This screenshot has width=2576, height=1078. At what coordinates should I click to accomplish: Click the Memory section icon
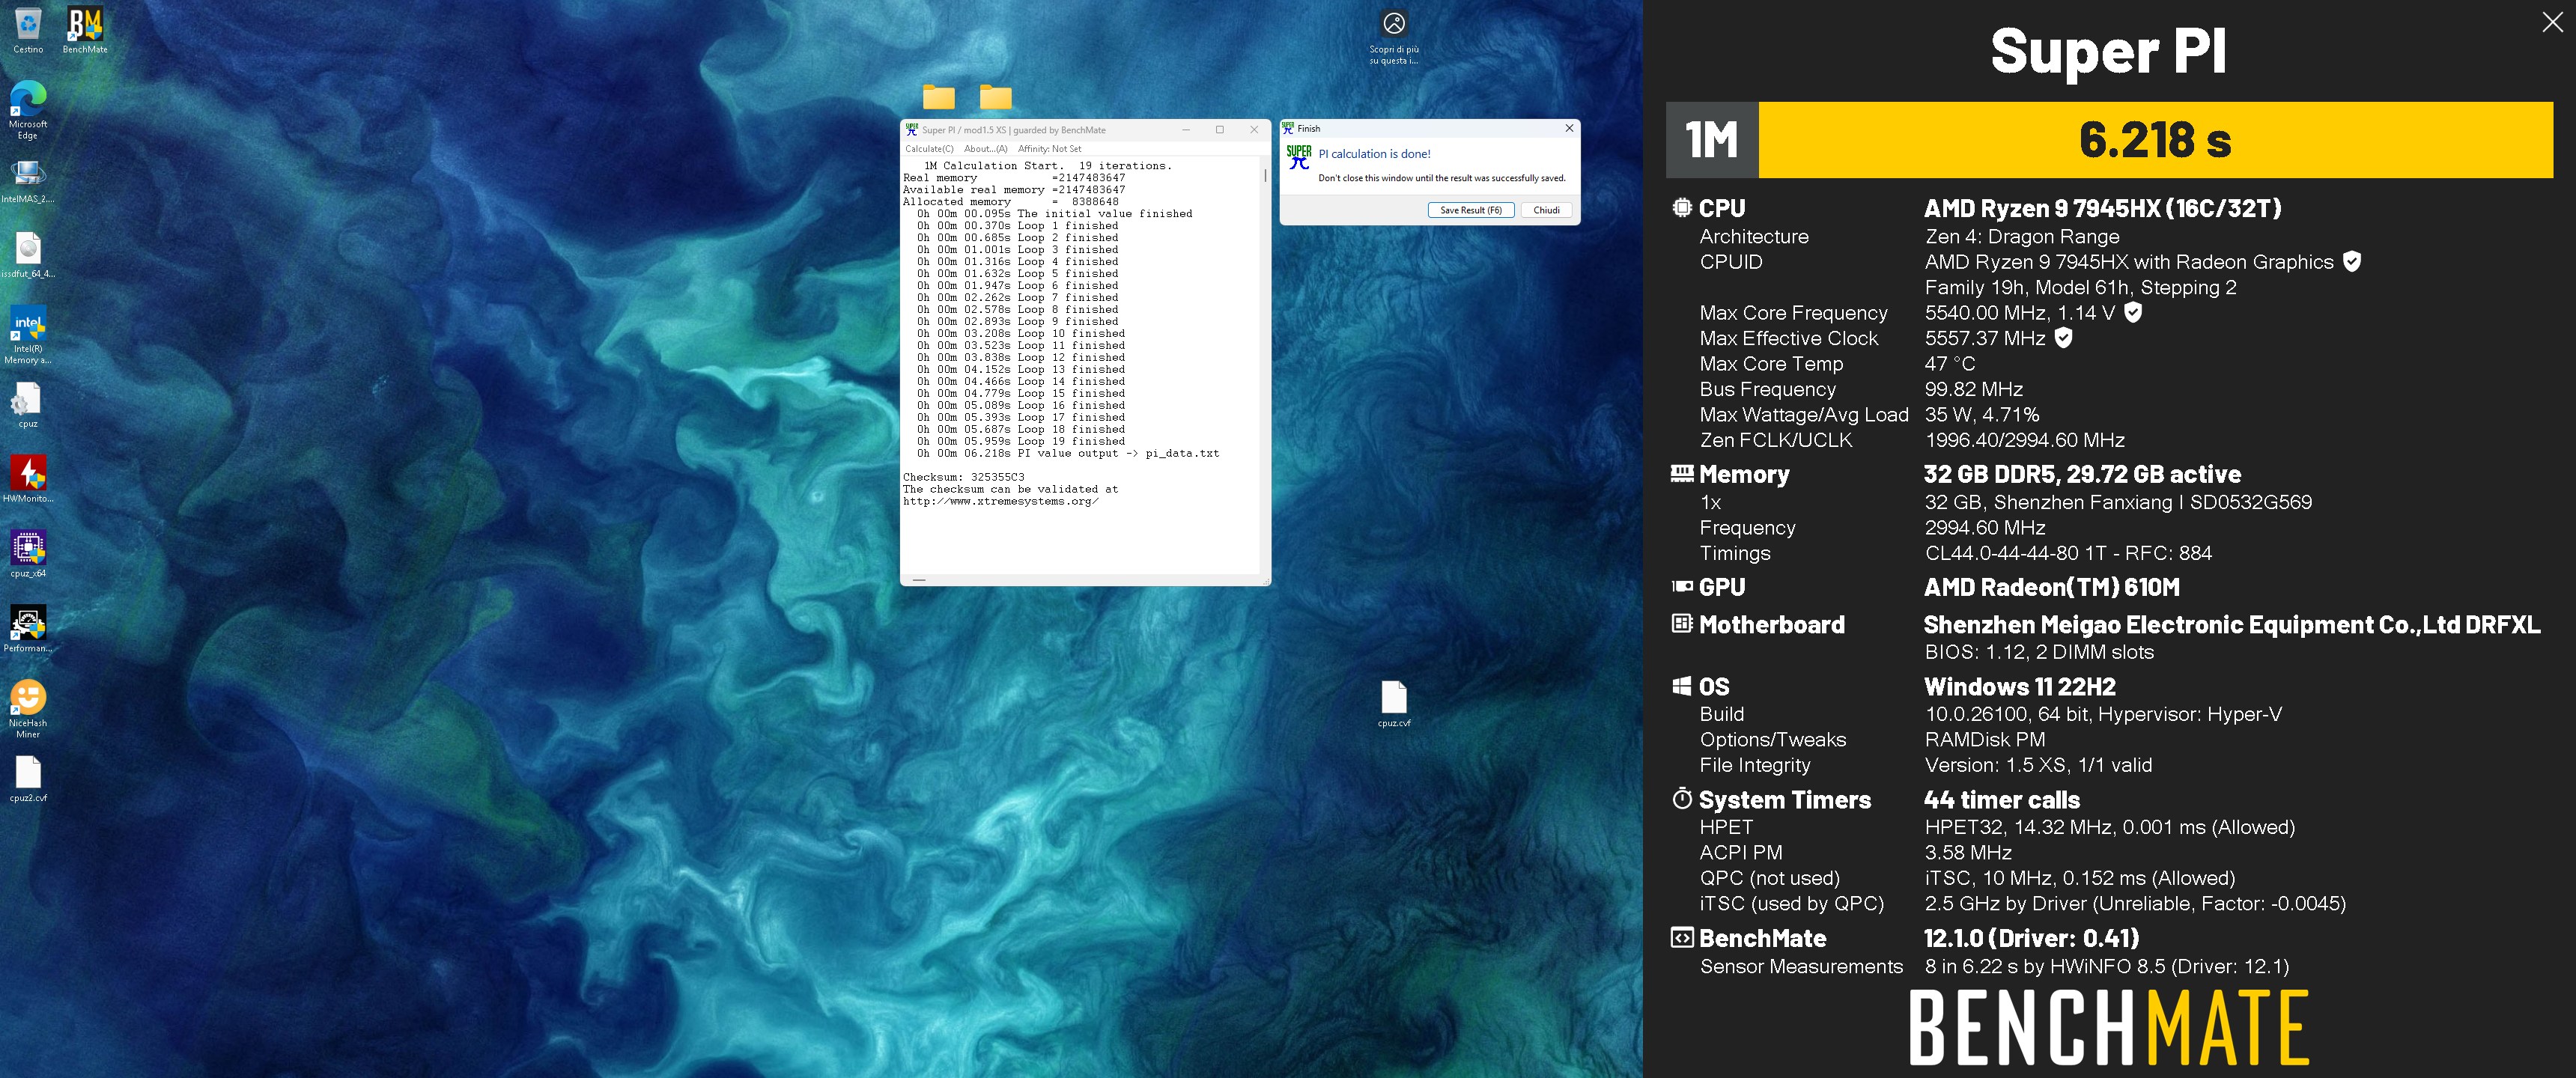coord(1682,473)
